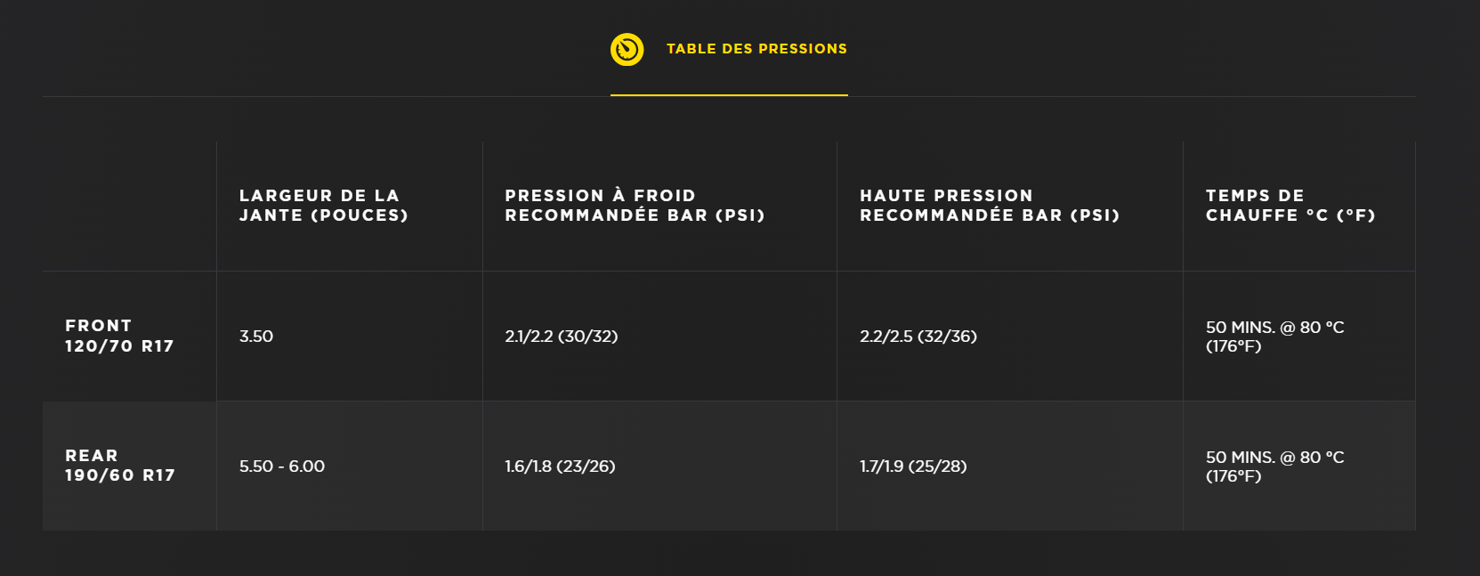Click the front high pressure 2.2/2.5 (32/36)
The width and height of the screenshot is (1480, 576).
pyautogui.click(x=918, y=337)
